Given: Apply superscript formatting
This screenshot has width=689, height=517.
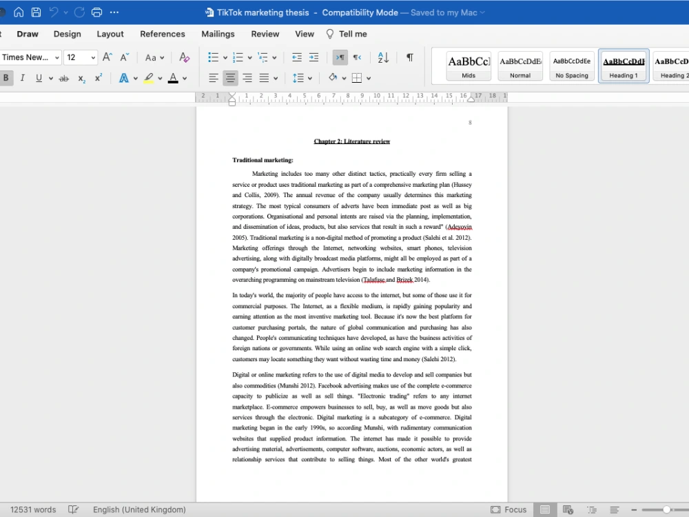Looking at the screenshot, I should (99, 78).
